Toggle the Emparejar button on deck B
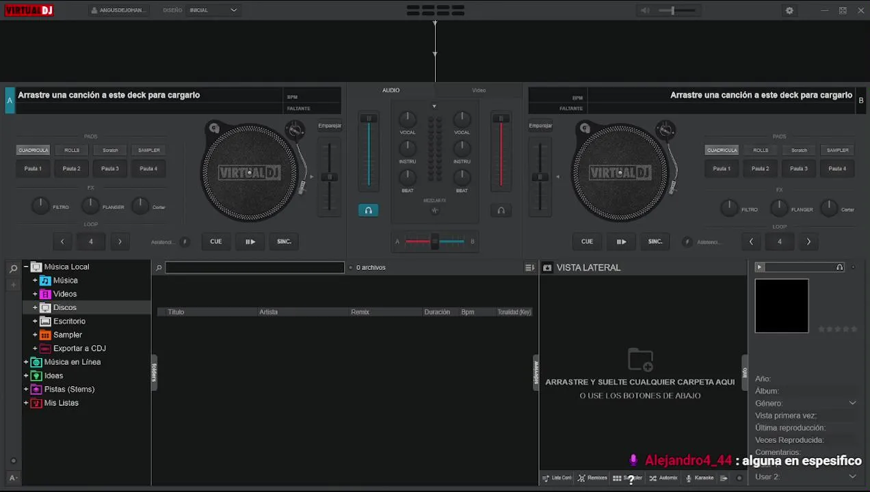 (x=540, y=126)
